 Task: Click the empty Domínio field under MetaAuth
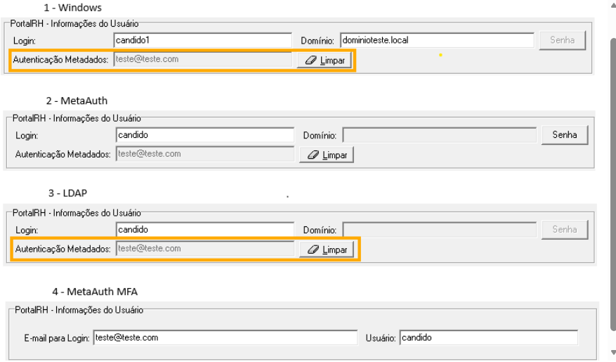point(440,134)
